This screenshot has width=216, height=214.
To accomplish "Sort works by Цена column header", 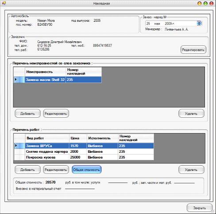I will 78,138.
